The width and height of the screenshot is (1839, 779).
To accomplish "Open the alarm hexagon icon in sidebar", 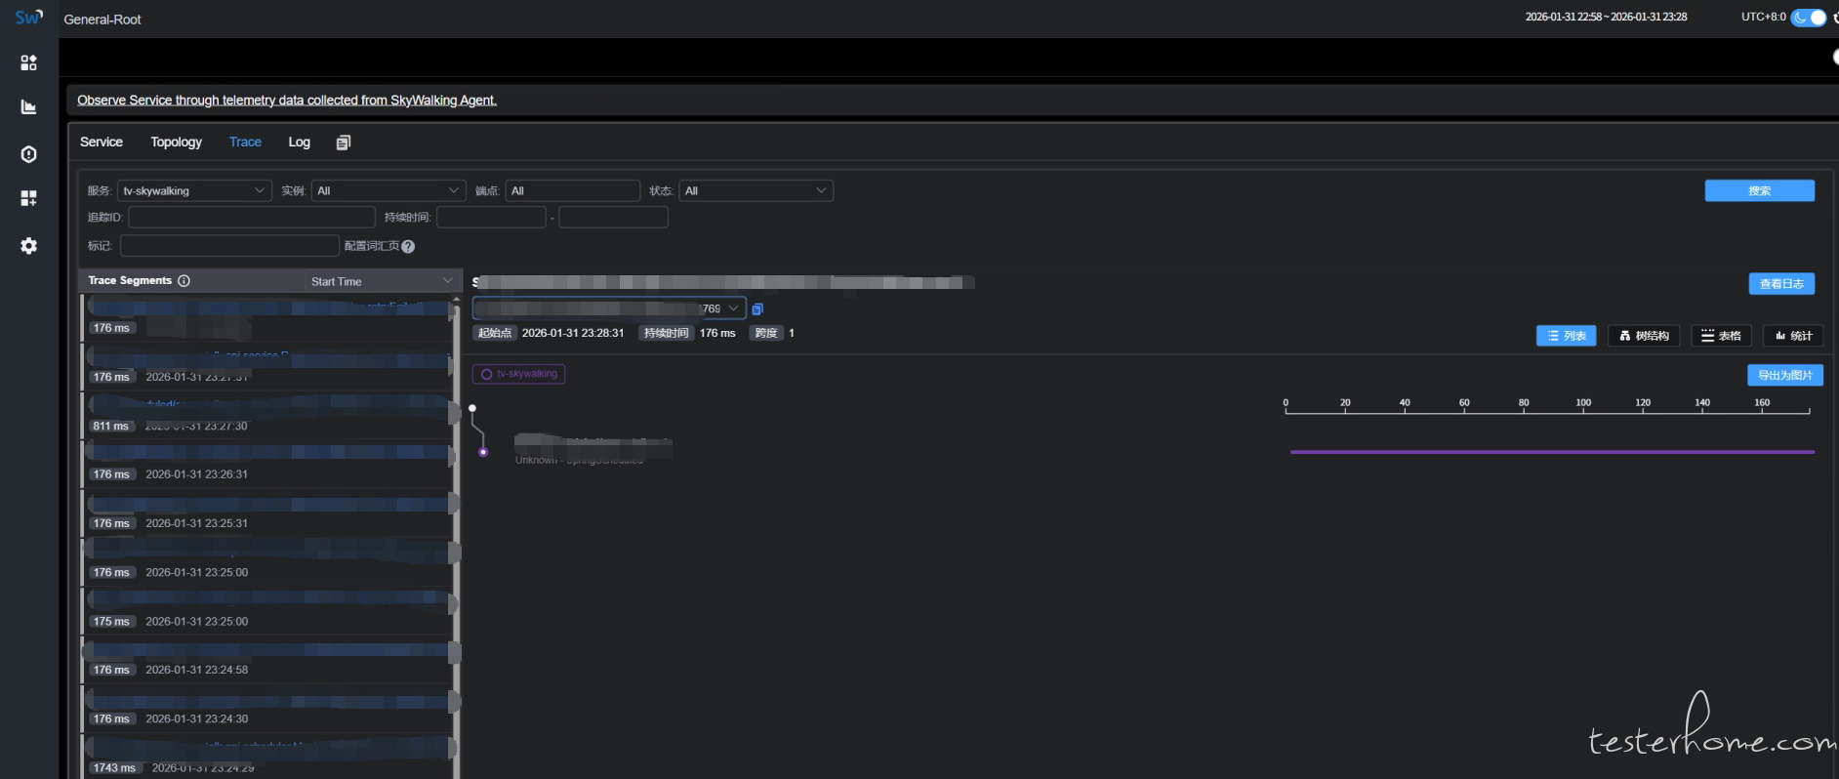I will pyautogui.click(x=28, y=154).
